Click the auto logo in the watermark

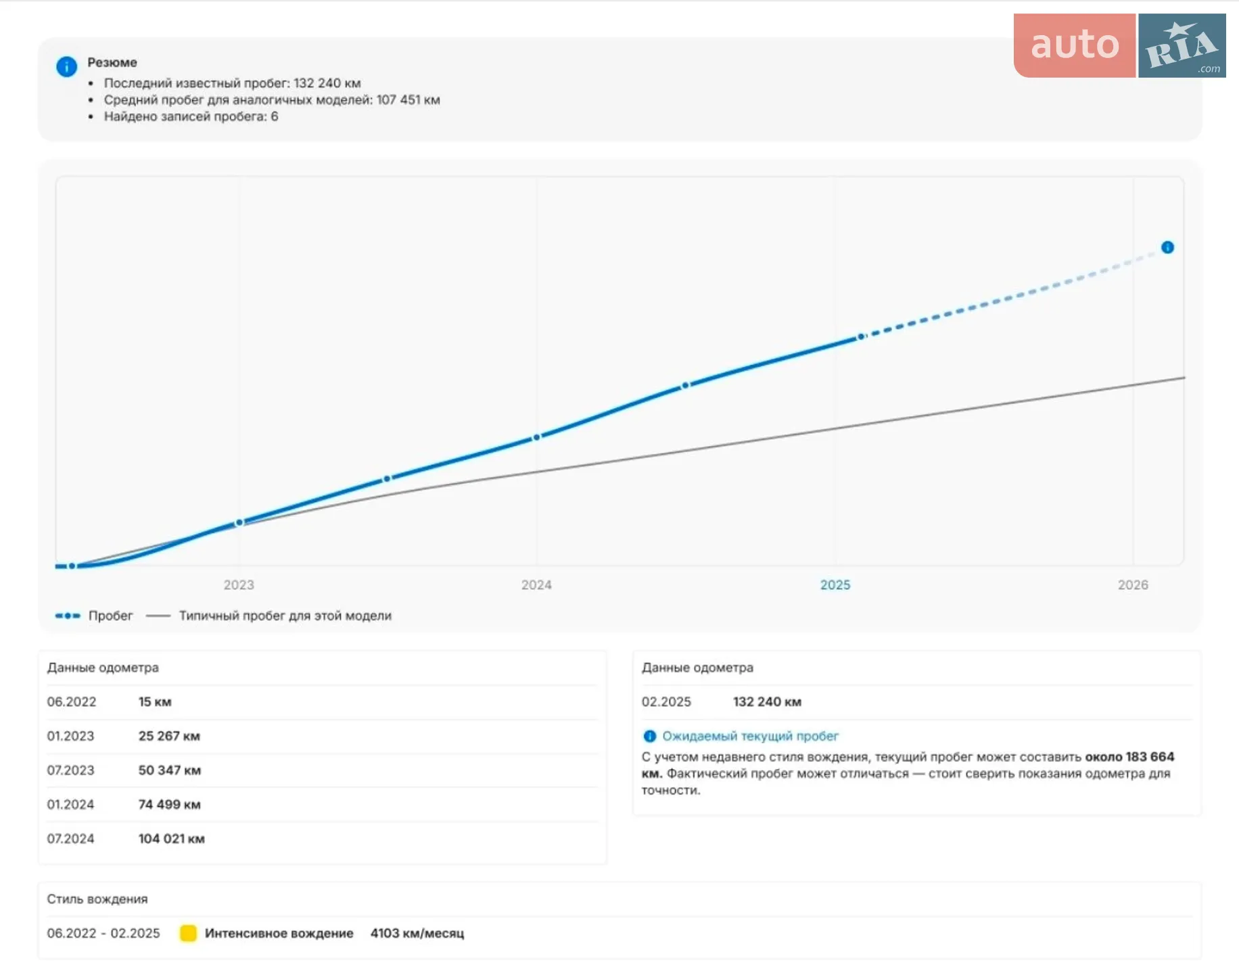click(1074, 45)
